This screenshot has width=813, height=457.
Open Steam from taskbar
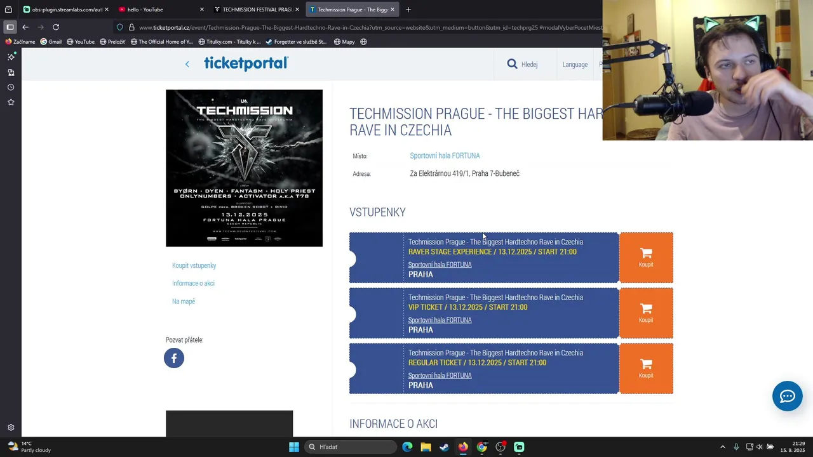click(445, 447)
